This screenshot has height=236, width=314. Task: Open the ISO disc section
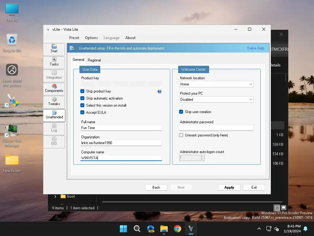(54, 141)
